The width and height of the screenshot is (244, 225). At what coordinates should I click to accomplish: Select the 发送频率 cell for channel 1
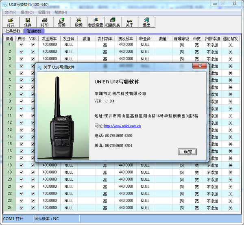50,45
